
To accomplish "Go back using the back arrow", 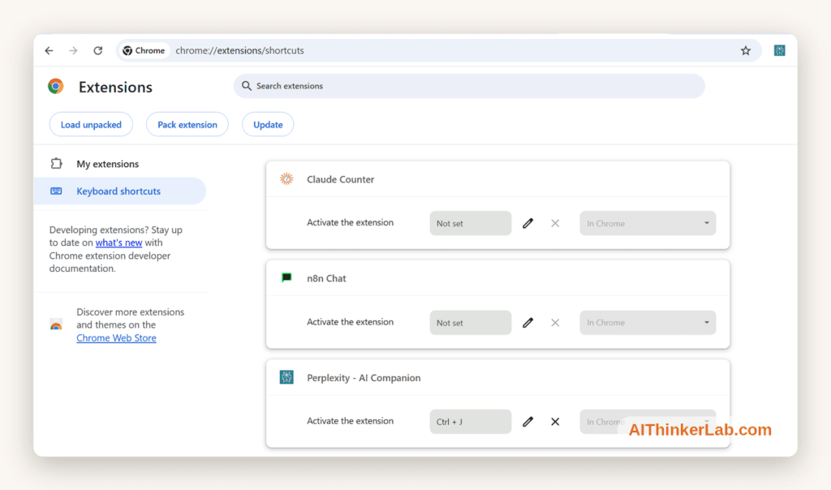I will (x=50, y=50).
